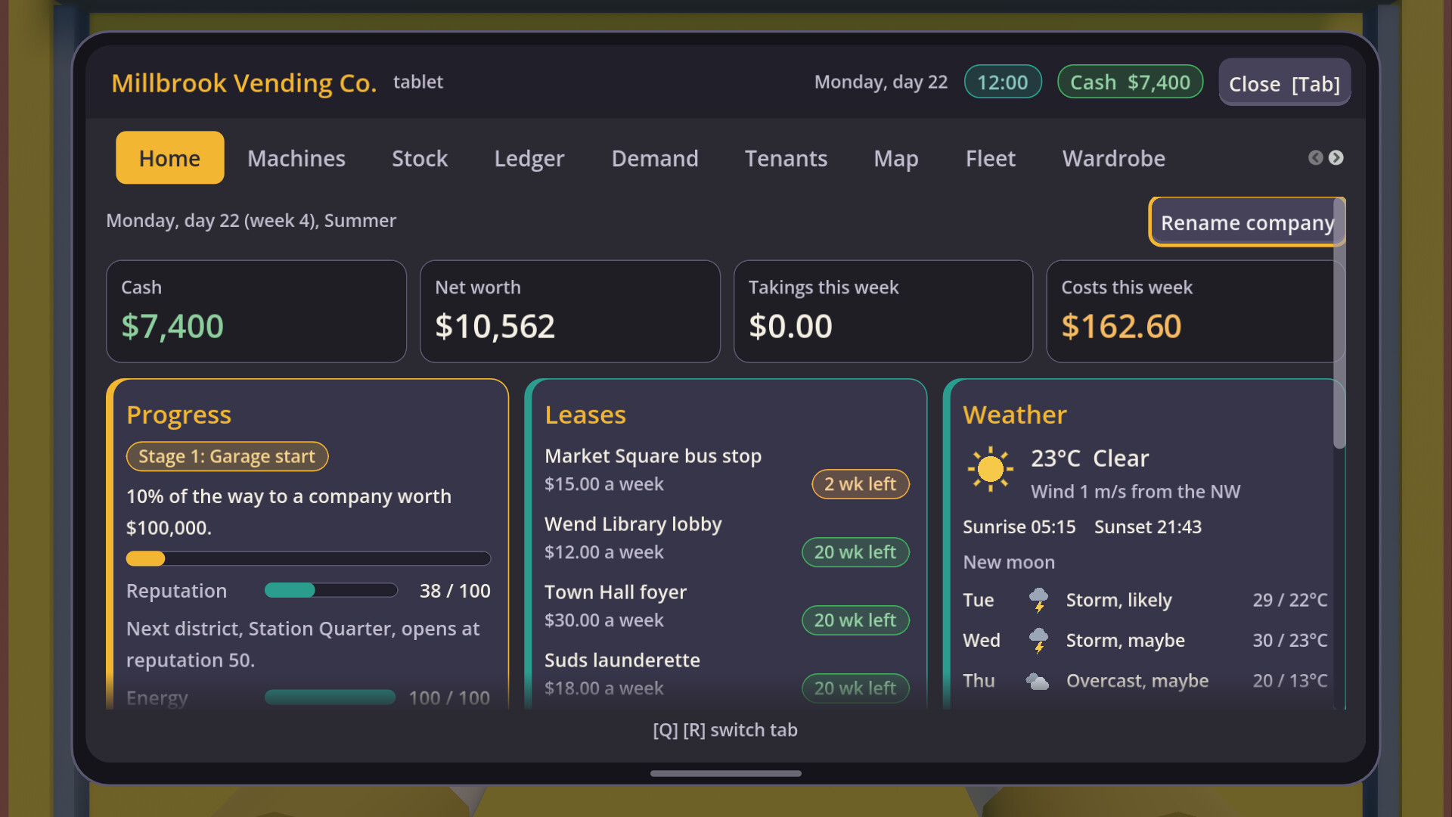This screenshot has height=817, width=1452.
Task: Open the Fleet tab
Action: (991, 158)
